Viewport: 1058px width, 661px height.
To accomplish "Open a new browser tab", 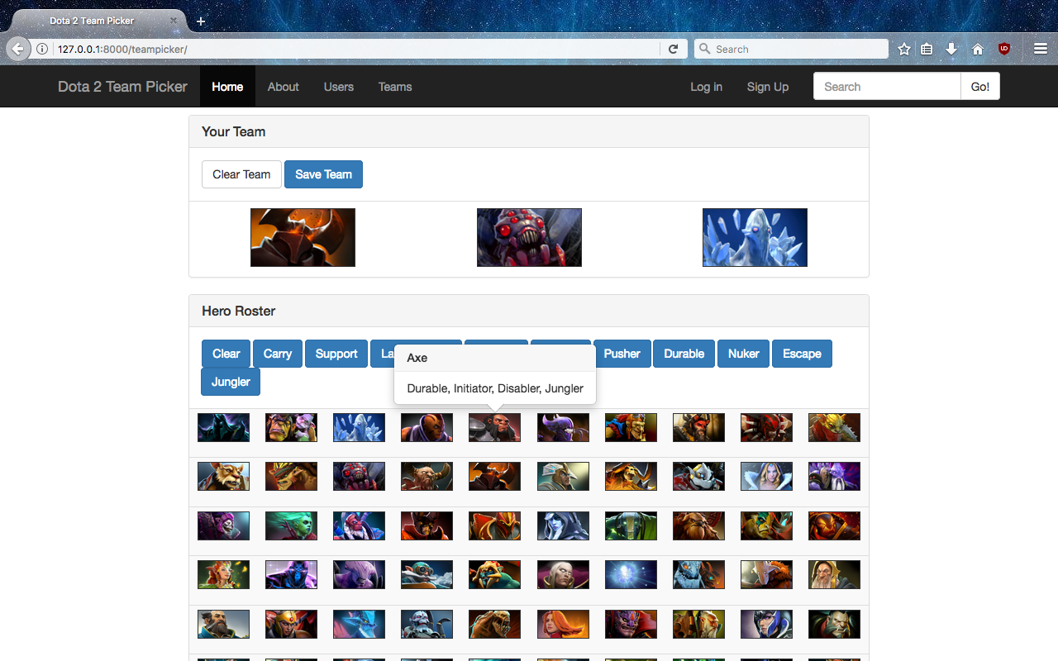I will 200,21.
